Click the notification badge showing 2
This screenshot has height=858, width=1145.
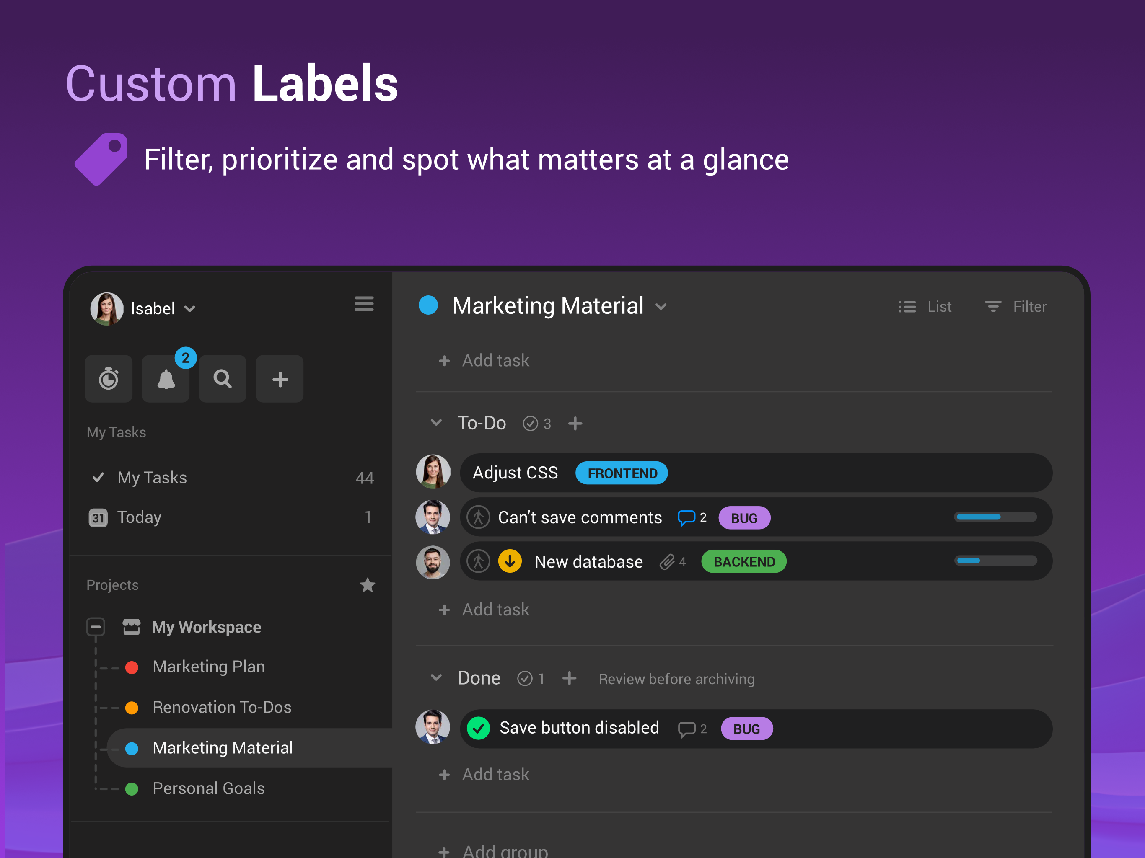pyautogui.click(x=185, y=358)
